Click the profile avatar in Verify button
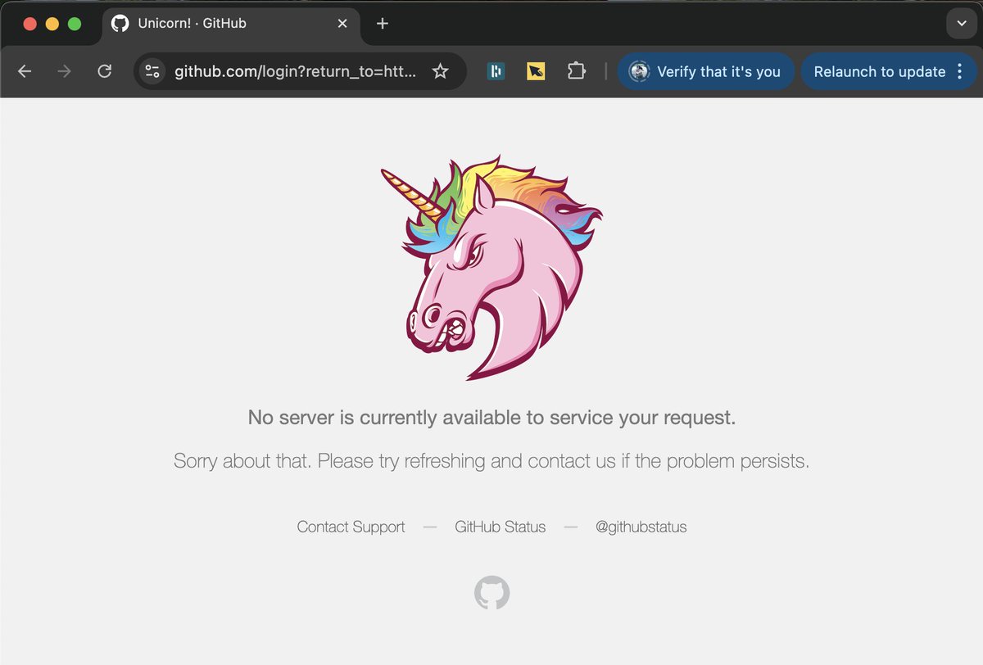The image size is (983, 665). (639, 71)
